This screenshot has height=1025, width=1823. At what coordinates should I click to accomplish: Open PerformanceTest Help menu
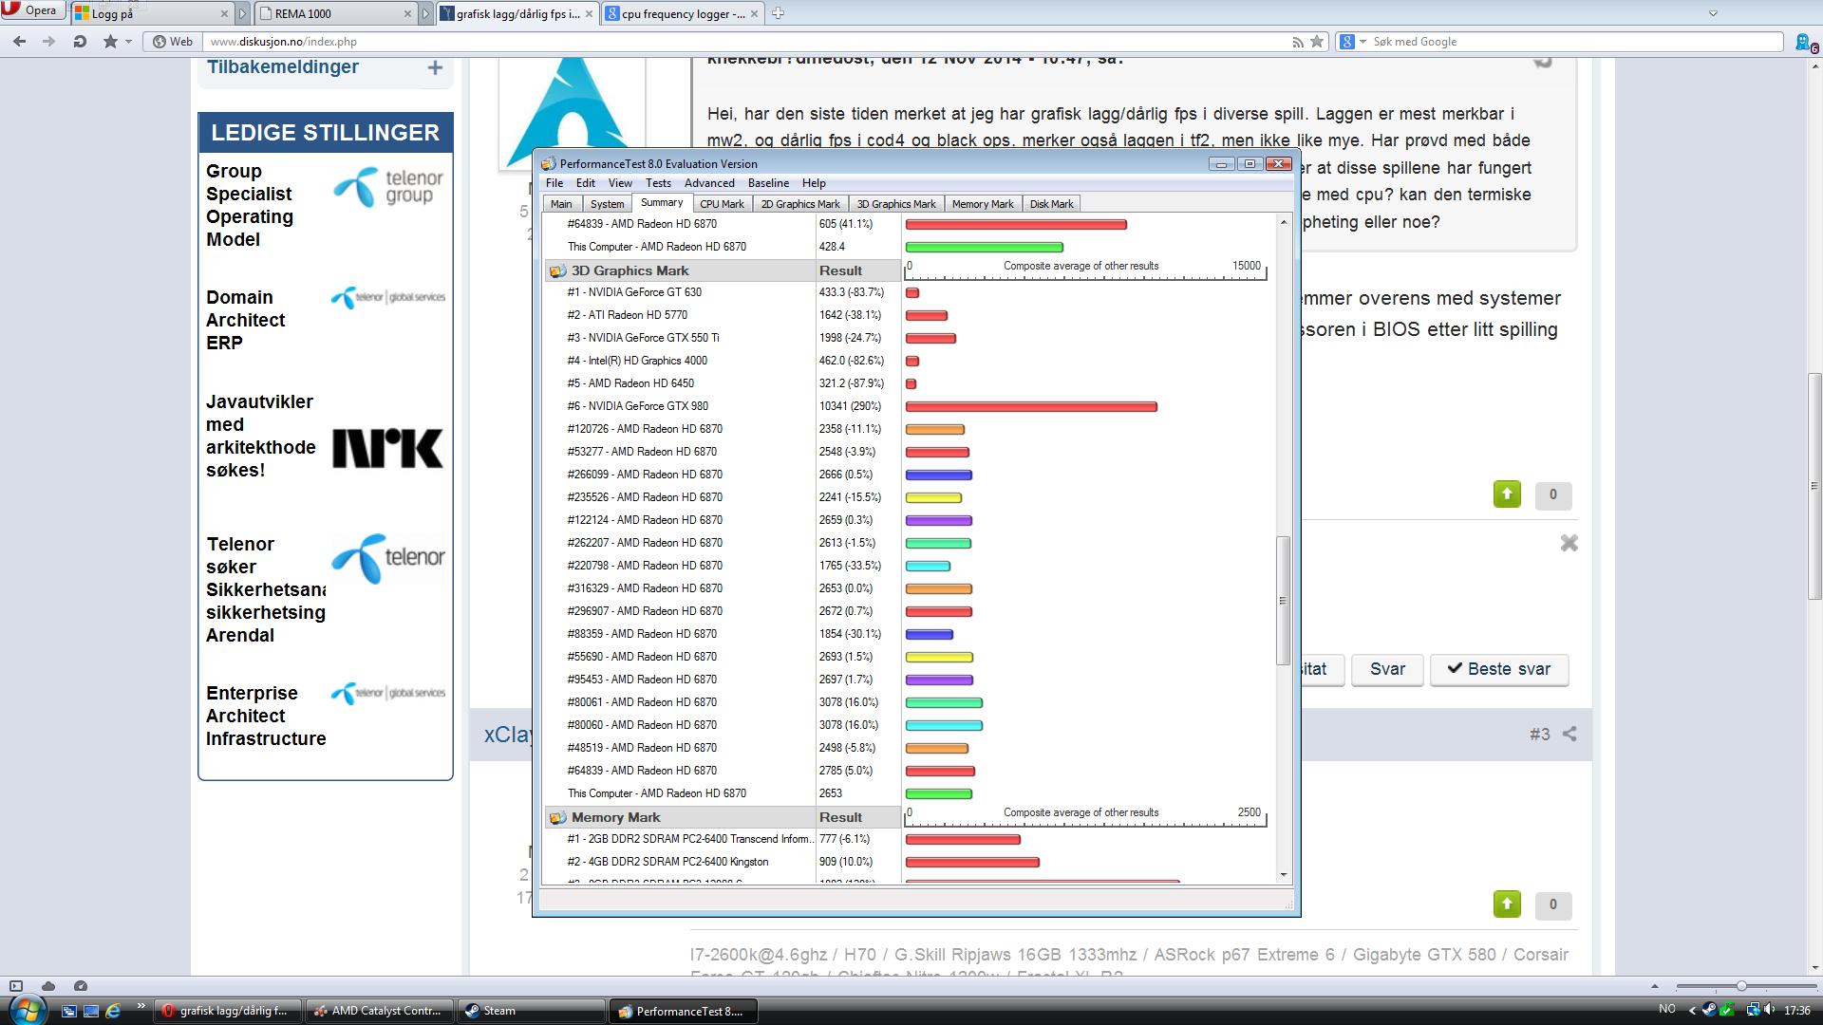click(814, 183)
